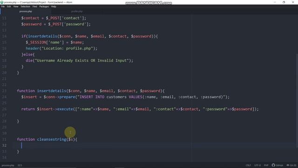The width and height of the screenshot is (298, 168).
Task: Click the "$insert" variable on line 24
Action: coord(29,97)
